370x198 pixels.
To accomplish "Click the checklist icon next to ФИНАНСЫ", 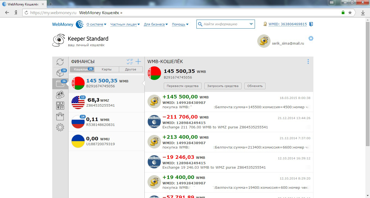I will click(x=130, y=61).
